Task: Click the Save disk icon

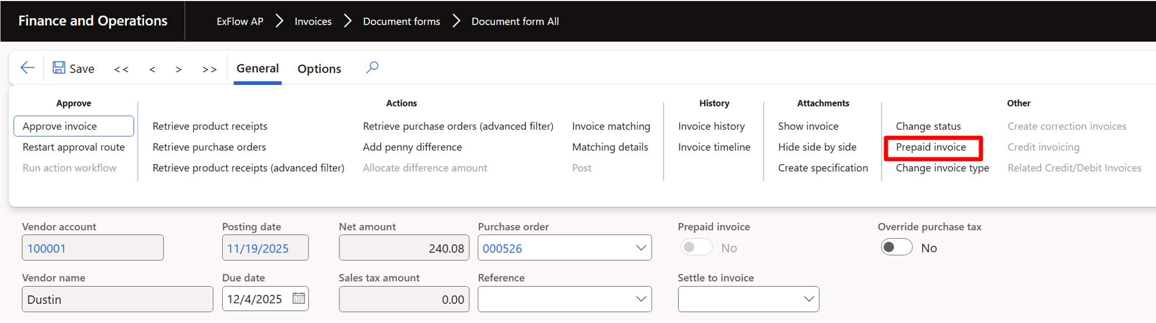Action: coord(59,68)
